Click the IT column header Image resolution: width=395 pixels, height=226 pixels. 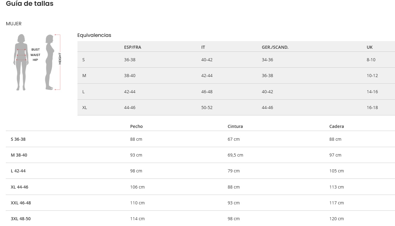tap(203, 47)
